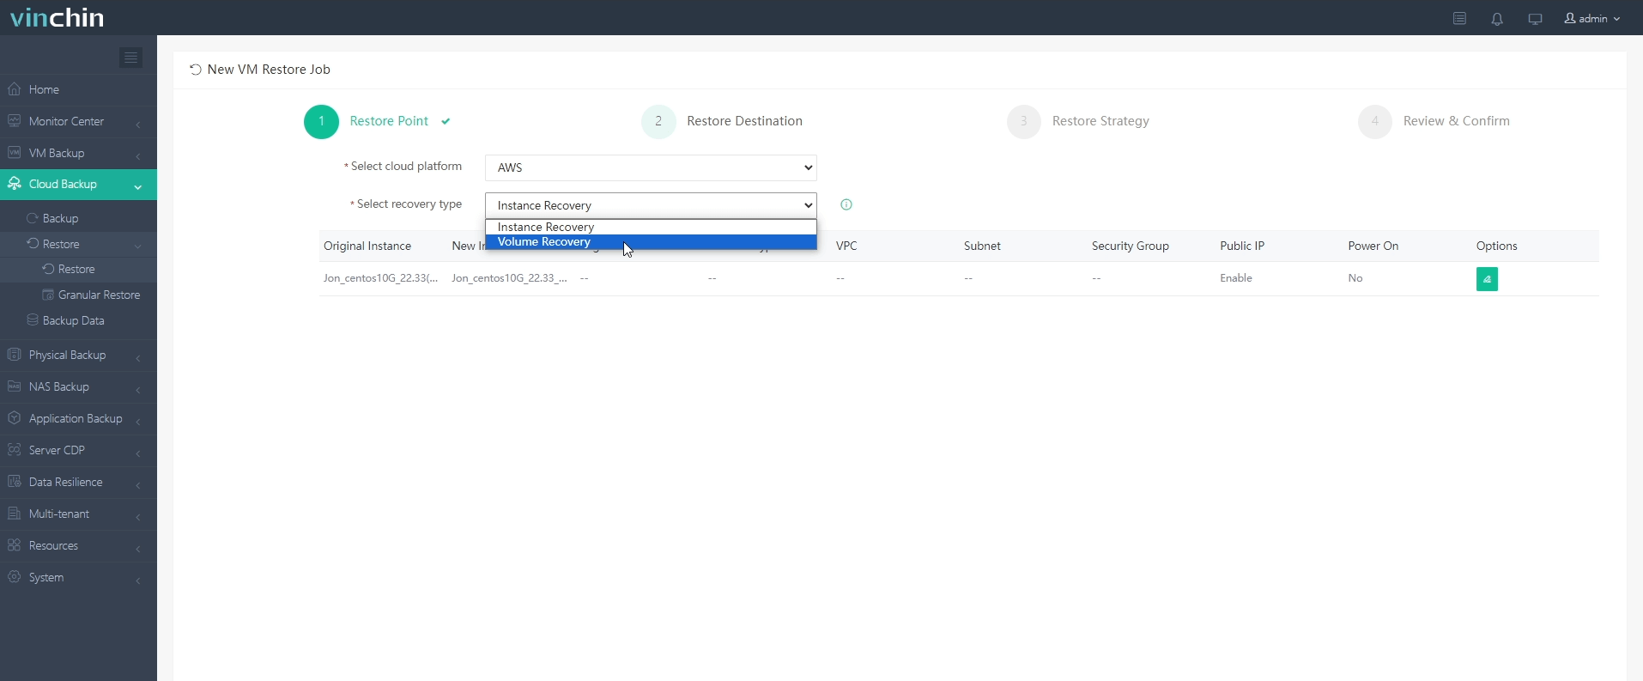Click the Enable value under Public IP
This screenshot has width=1643, height=681.
coord(1236,278)
